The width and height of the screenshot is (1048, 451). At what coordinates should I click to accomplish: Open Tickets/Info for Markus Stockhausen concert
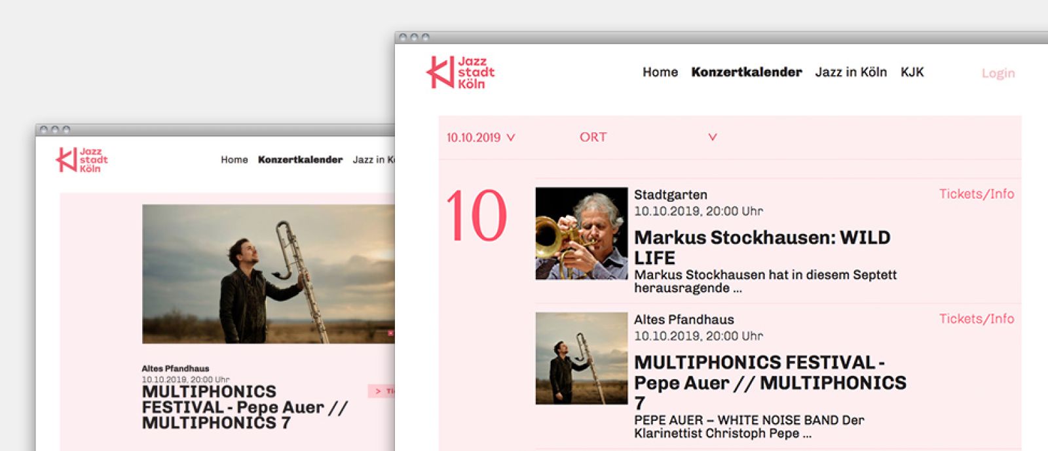pyautogui.click(x=976, y=194)
